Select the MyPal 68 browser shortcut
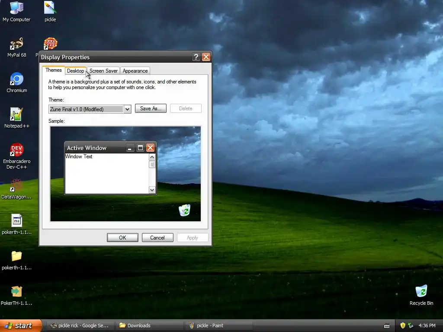Viewport: 443px width, 332px height. point(17,47)
